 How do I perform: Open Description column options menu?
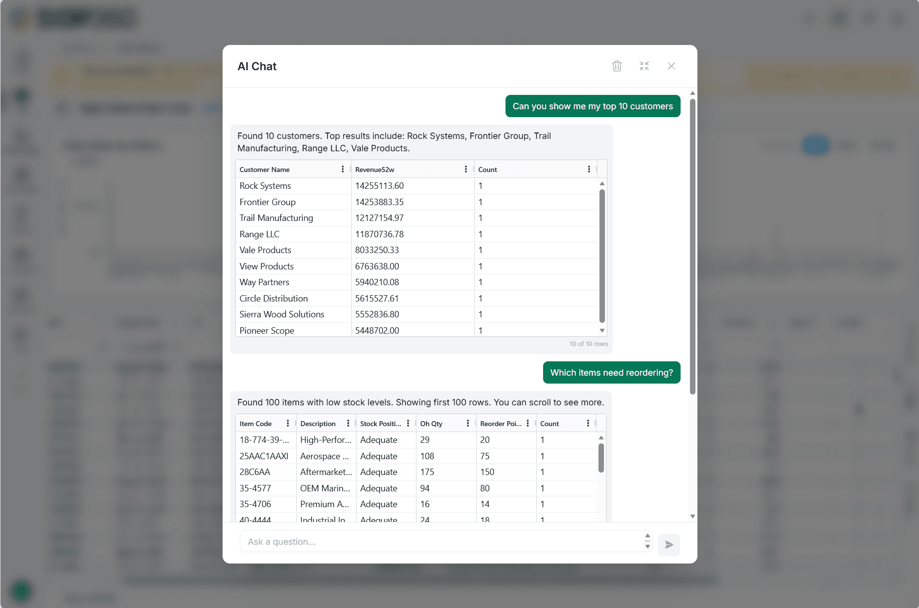pyautogui.click(x=348, y=424)
